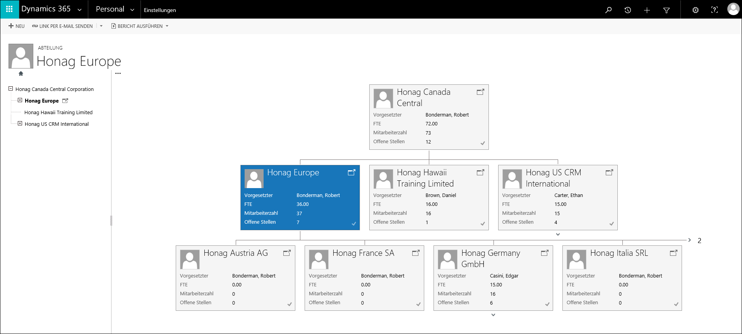
Task: Click the left pane splitter handle
Action: point(111,221)
